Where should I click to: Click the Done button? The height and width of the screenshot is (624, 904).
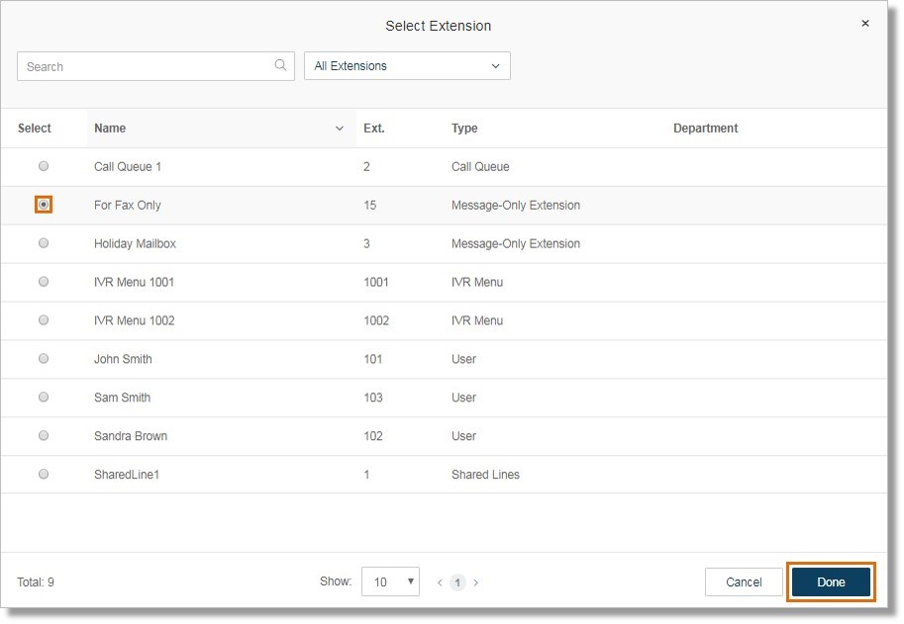pyautogui.click(x=831, y=582)
